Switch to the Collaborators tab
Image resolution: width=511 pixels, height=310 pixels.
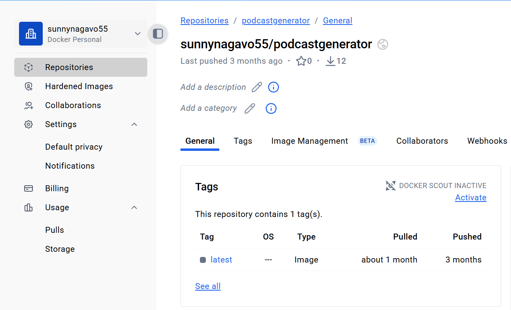click(422, 141)
